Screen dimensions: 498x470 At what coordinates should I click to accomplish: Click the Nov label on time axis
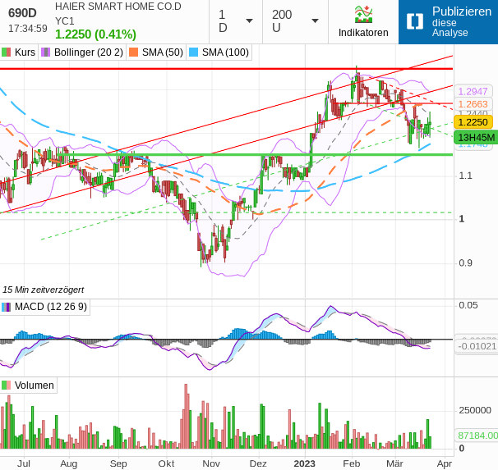pyautogui.click(x=211, y=463)
